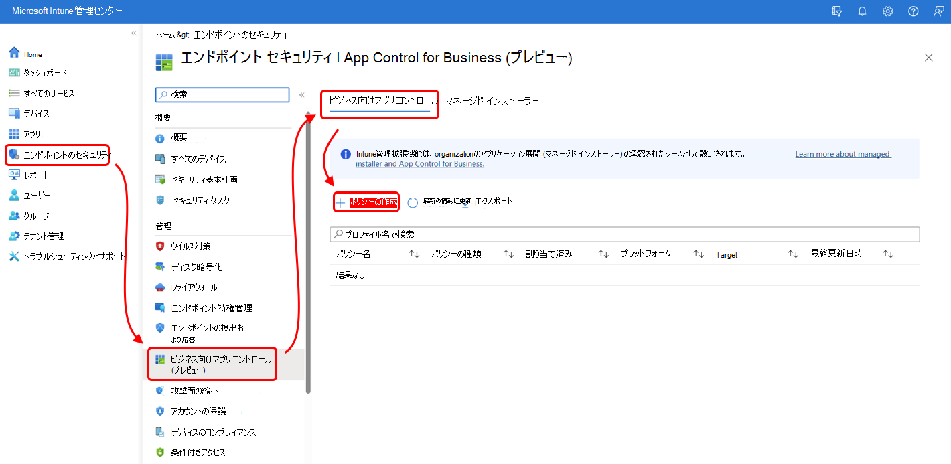Click the エンドポイントのセキュリティ breadcrumb link

click(241, 35)
